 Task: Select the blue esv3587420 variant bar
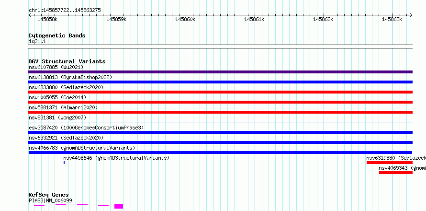click(x=220, y=132)
